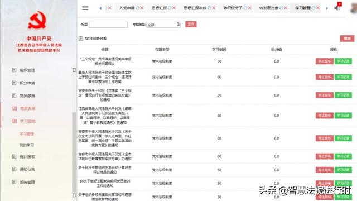Click 学习记录 for 专题组织生活会 row
This screenshot has width=357, height=201.
(x=343, y=170)
